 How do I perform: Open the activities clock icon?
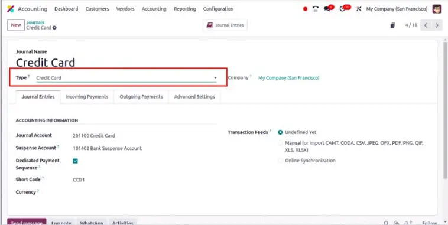(x=343, y=9)
